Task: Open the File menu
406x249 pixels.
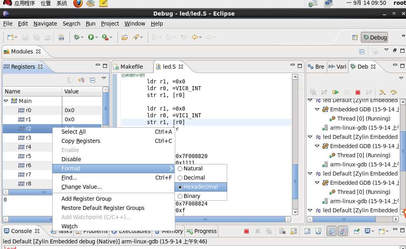Action: click(8, 24)
